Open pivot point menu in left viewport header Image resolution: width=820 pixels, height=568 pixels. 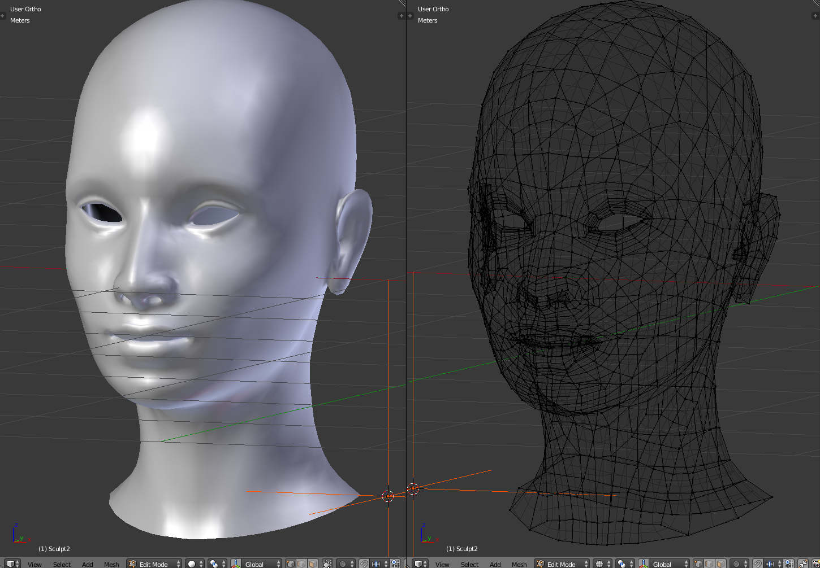tap(217, 563)
